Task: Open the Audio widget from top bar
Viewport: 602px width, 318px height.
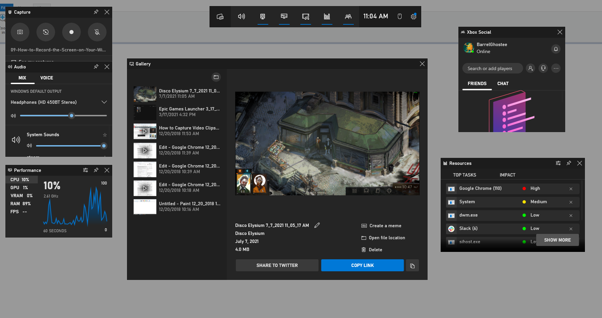Action: pos(241,16)
